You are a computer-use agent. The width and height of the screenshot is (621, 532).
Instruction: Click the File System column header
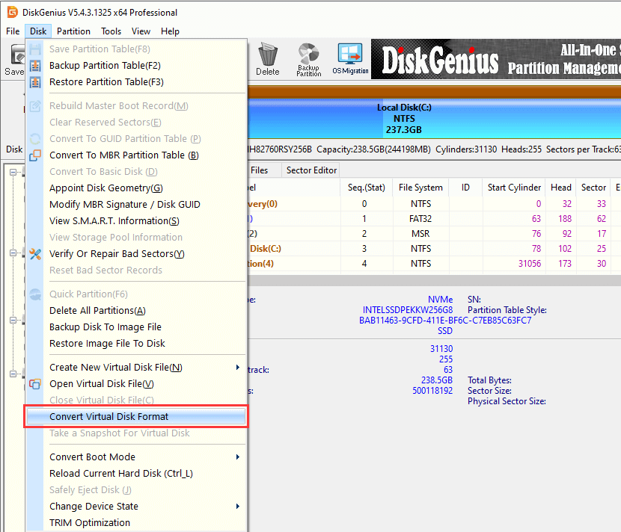tap(420, 188)
